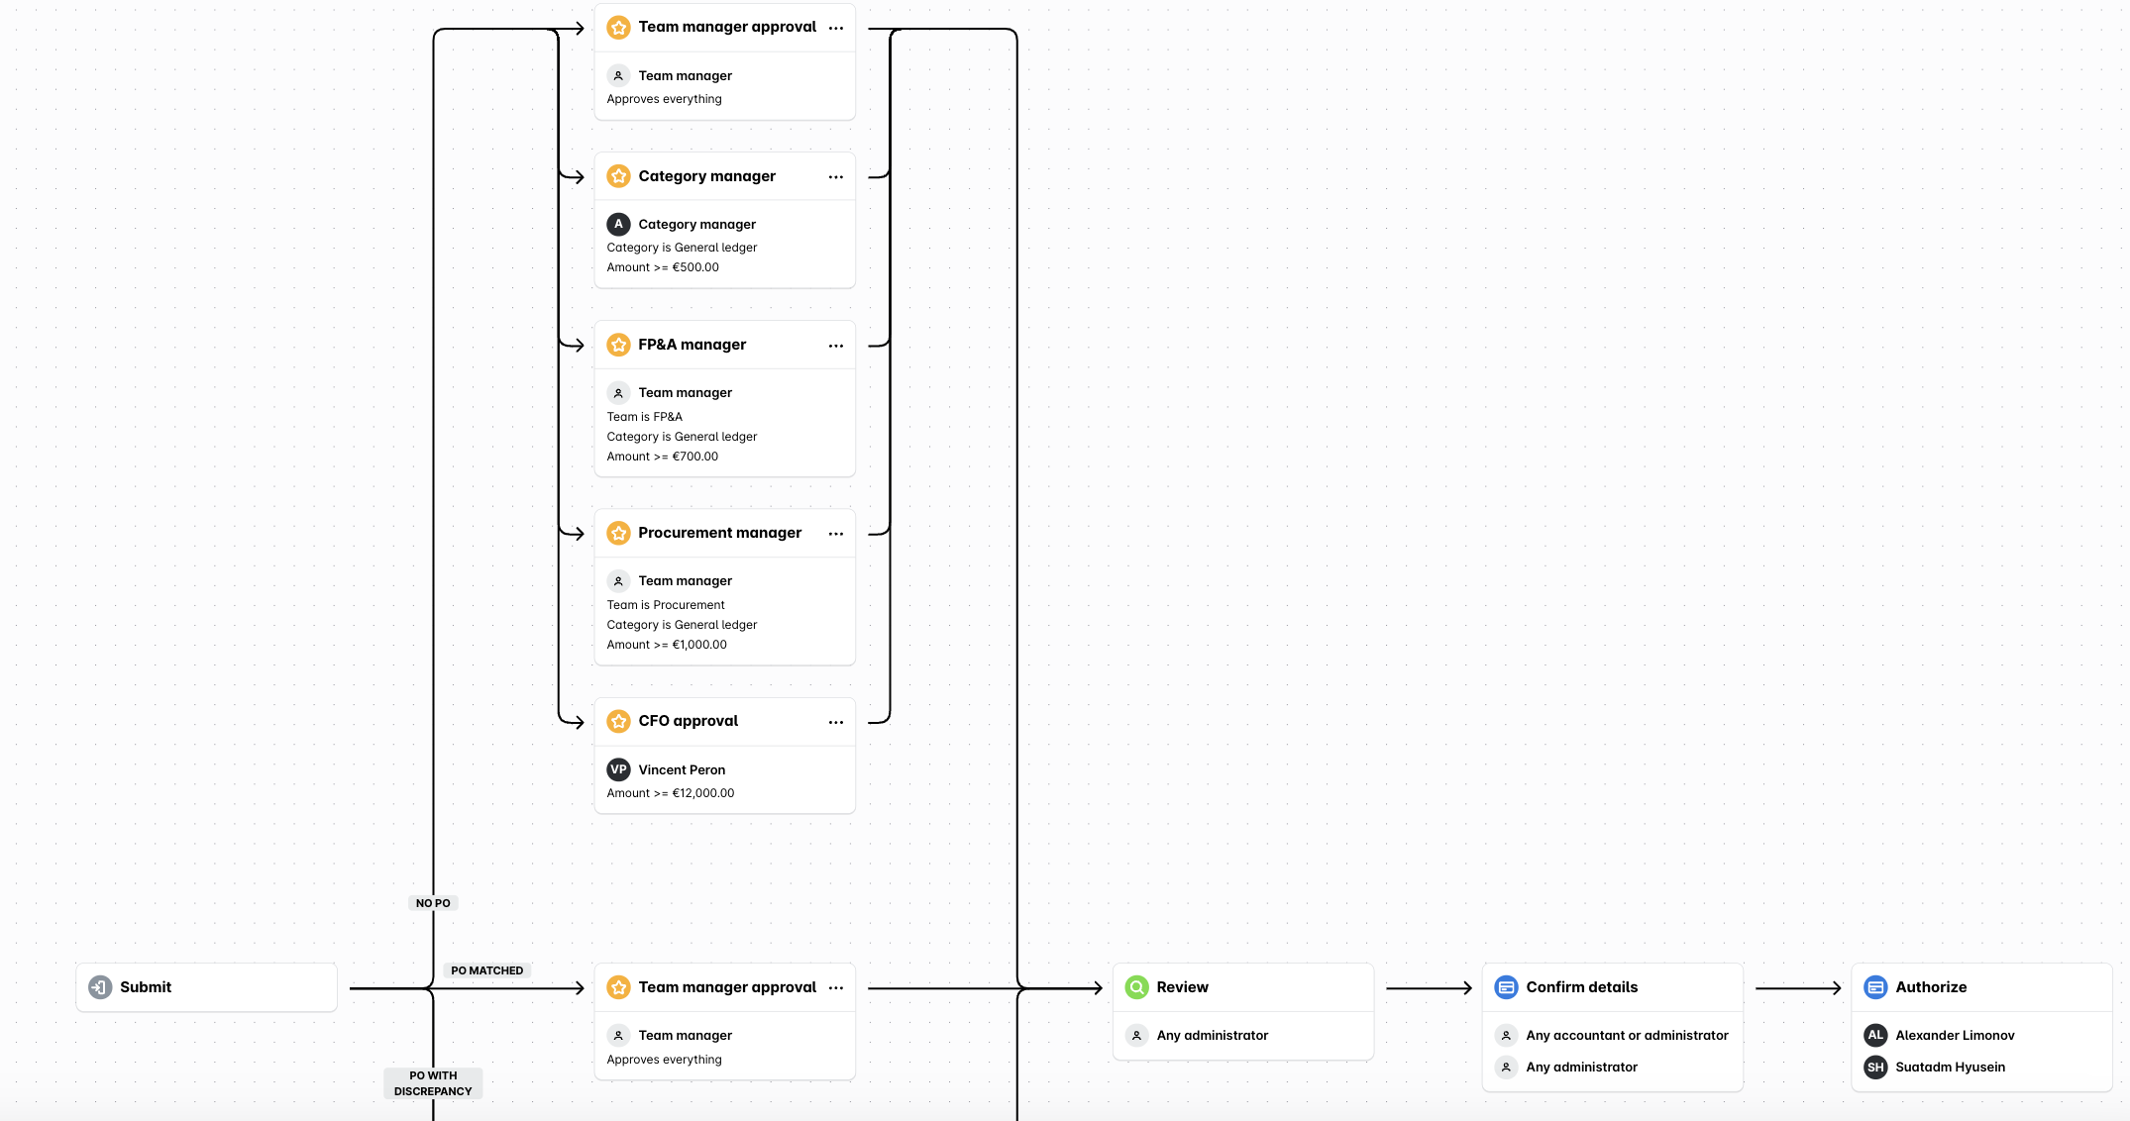Screen dimensions: 2130x1121
Task: Click the Confirm details step title
Action: [x=1582, y=987]
